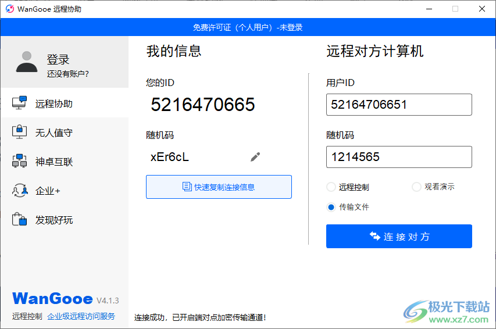Click 还没有账户? register link

(67, 74)
